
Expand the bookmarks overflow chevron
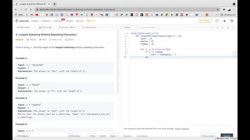[216, 15]
